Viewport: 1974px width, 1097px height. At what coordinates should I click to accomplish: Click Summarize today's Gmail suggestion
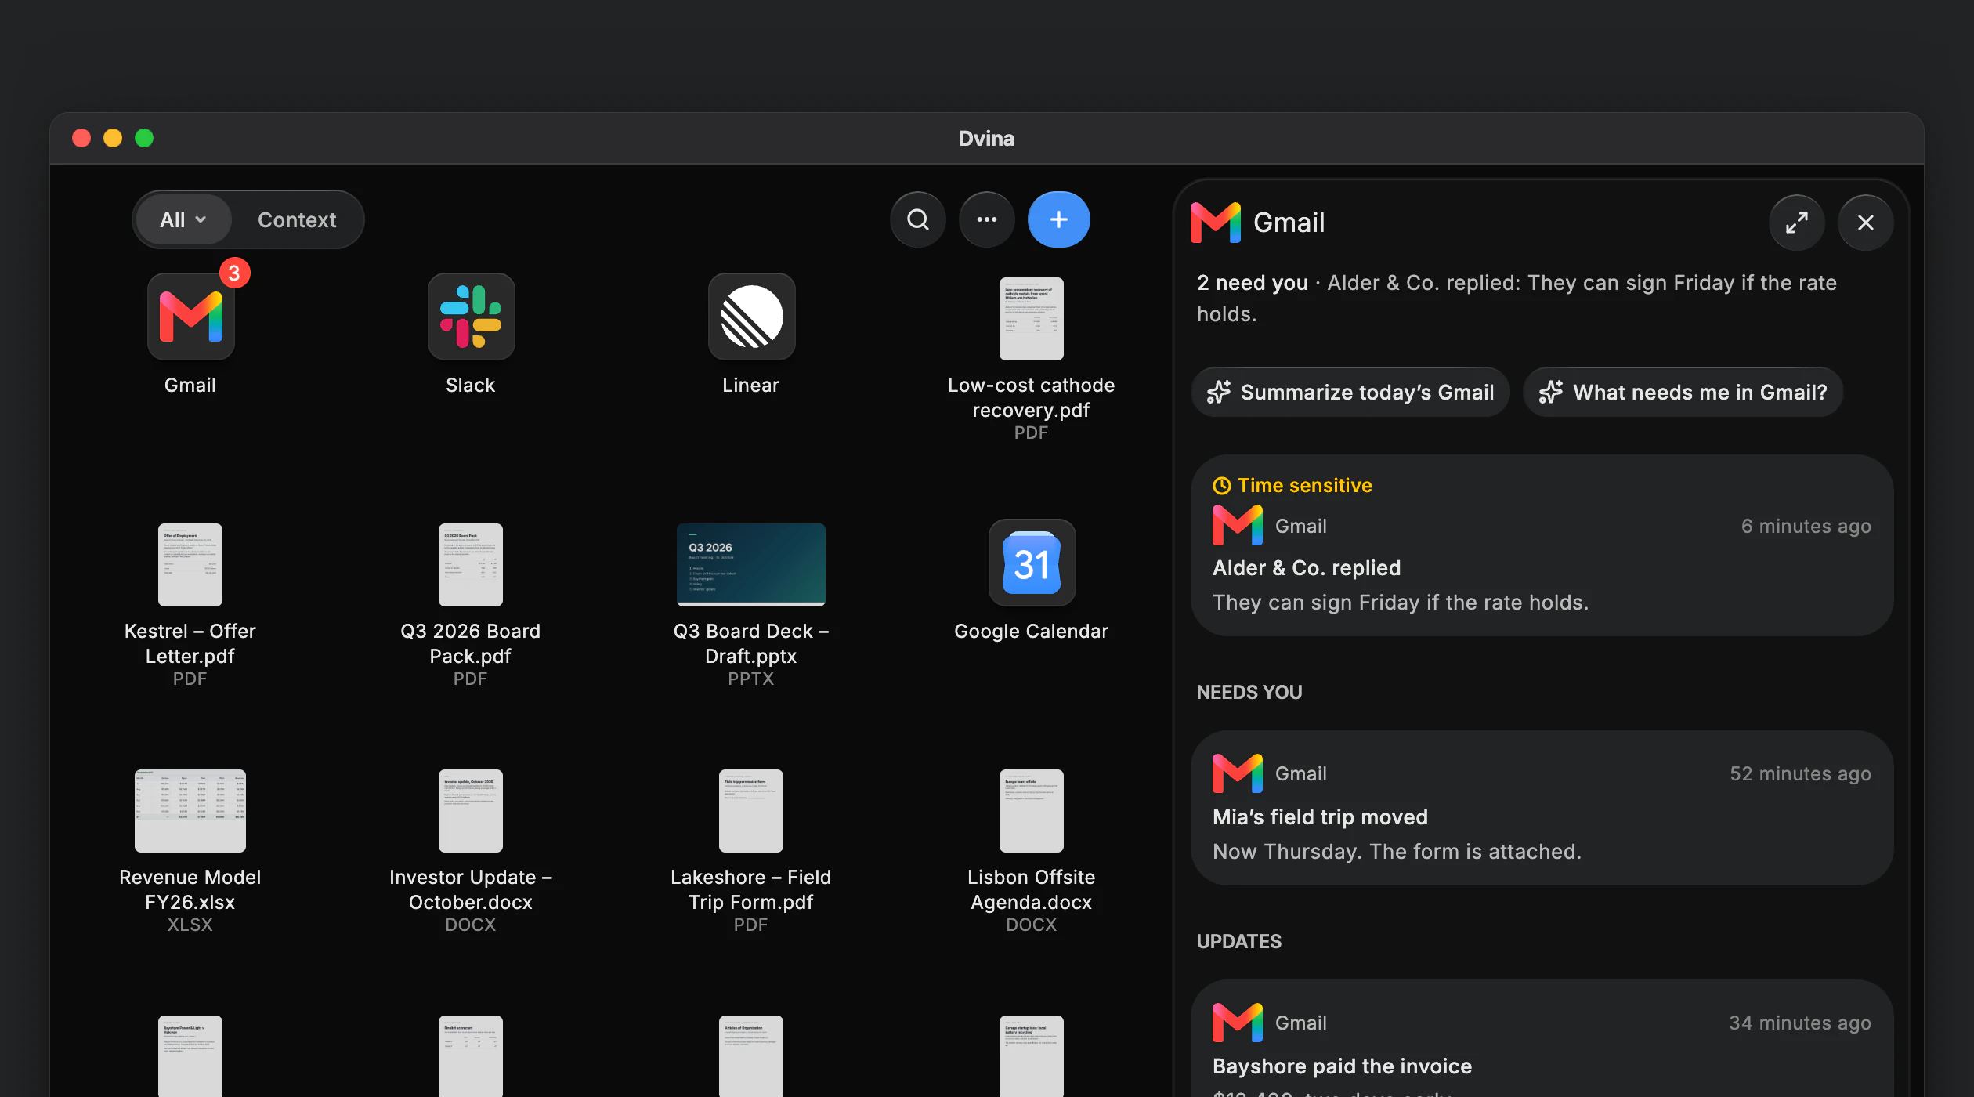[x=1350, y=392]
